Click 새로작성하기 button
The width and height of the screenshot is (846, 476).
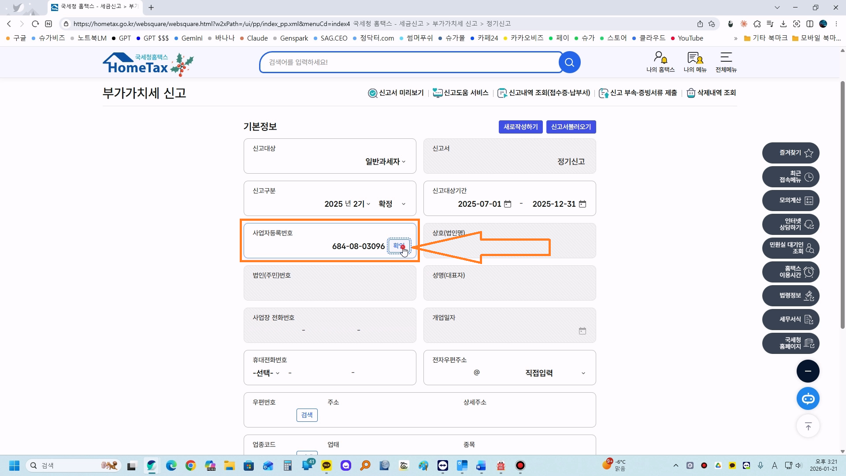coord(520,127)
